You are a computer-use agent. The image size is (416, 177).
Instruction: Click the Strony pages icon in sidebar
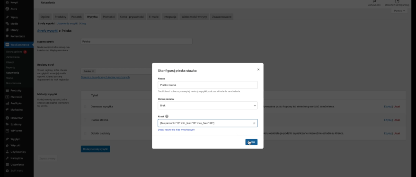8,30
